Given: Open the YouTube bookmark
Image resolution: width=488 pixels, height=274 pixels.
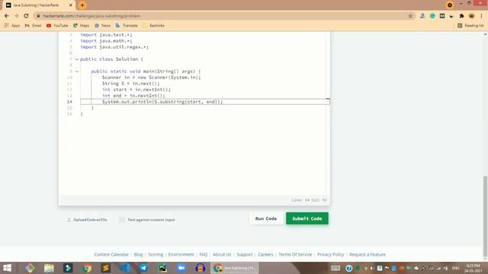Looking at the screenshot, I should pos(57,25).
